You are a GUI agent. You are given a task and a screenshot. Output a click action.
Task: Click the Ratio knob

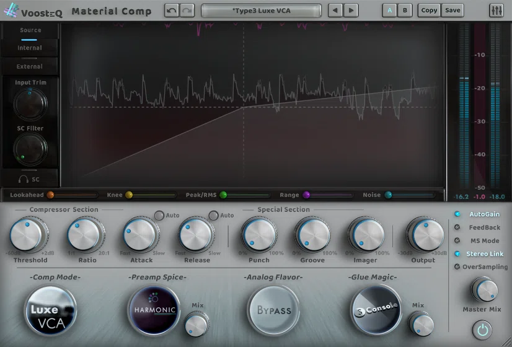click(86, 235)
